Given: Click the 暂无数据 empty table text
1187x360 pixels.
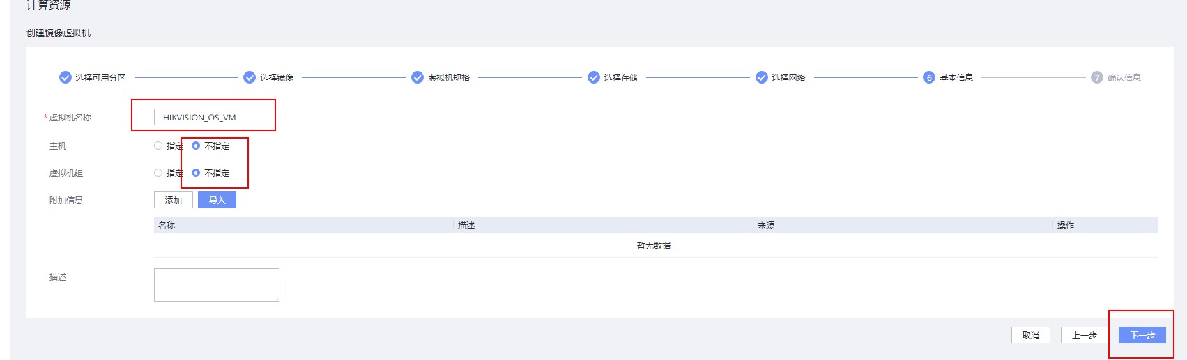Looking at the screenshot, I should pyautogui.click(x=654, y=245).
